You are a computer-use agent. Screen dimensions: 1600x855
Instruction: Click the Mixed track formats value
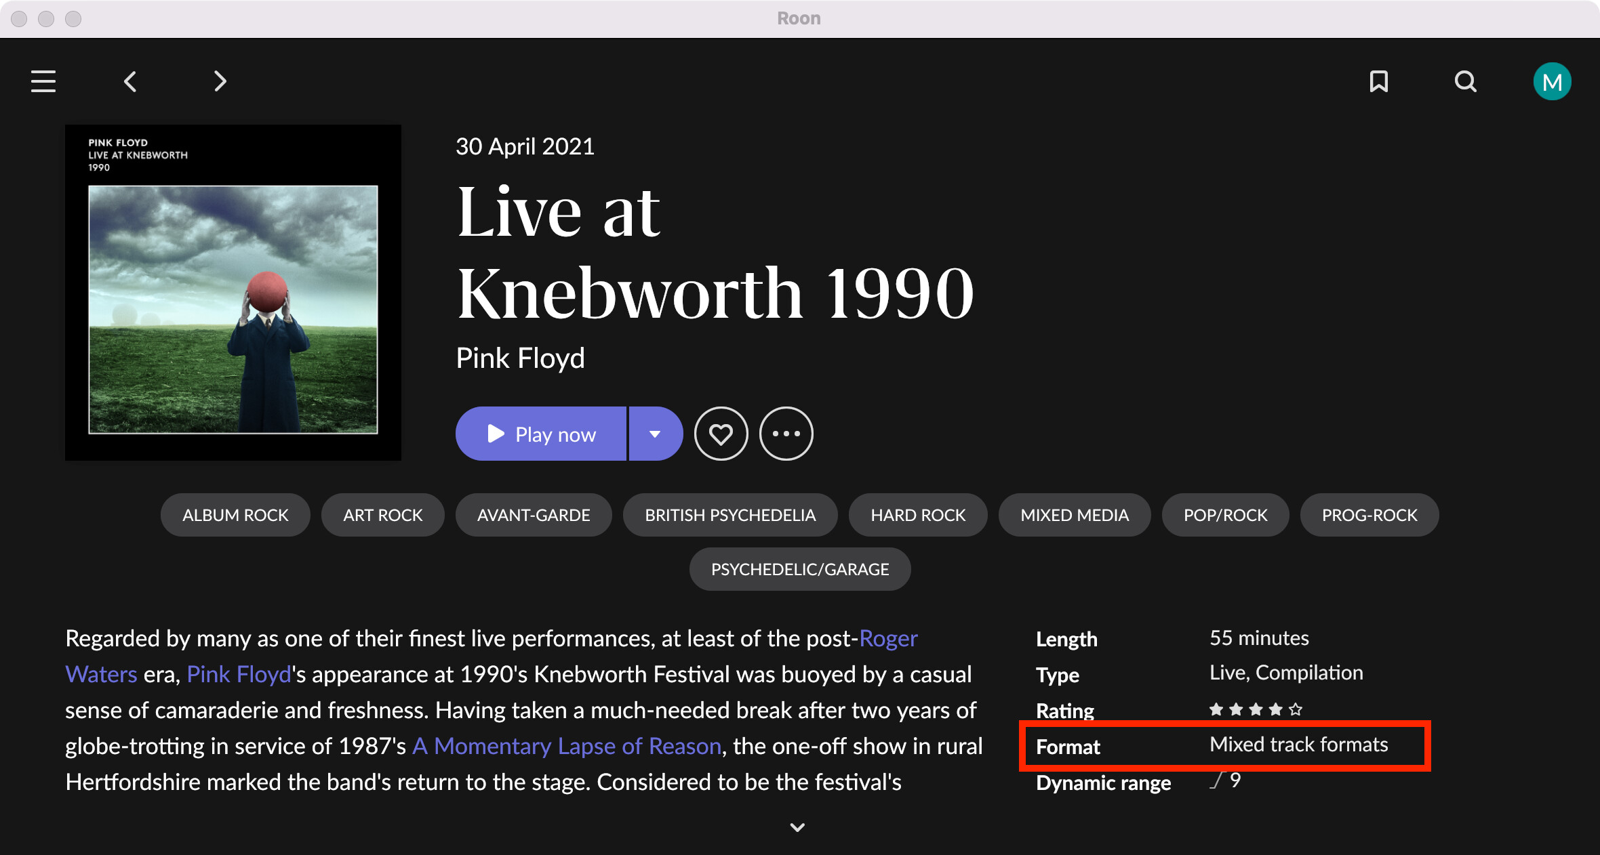[x=1299, y=745]
